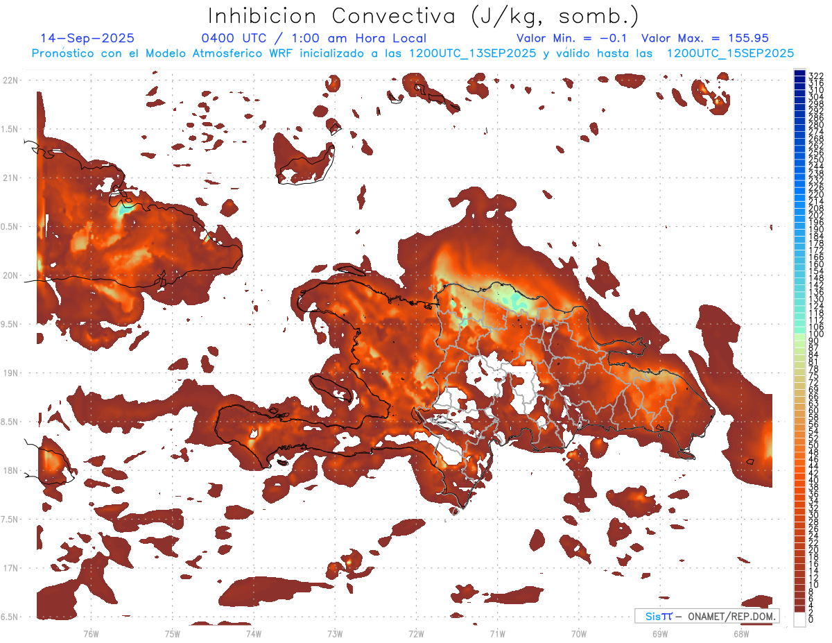The width and height of the screenshot is (832, 643).
Task: Click the '50' color bar value
Action: [x=814, y=445]
